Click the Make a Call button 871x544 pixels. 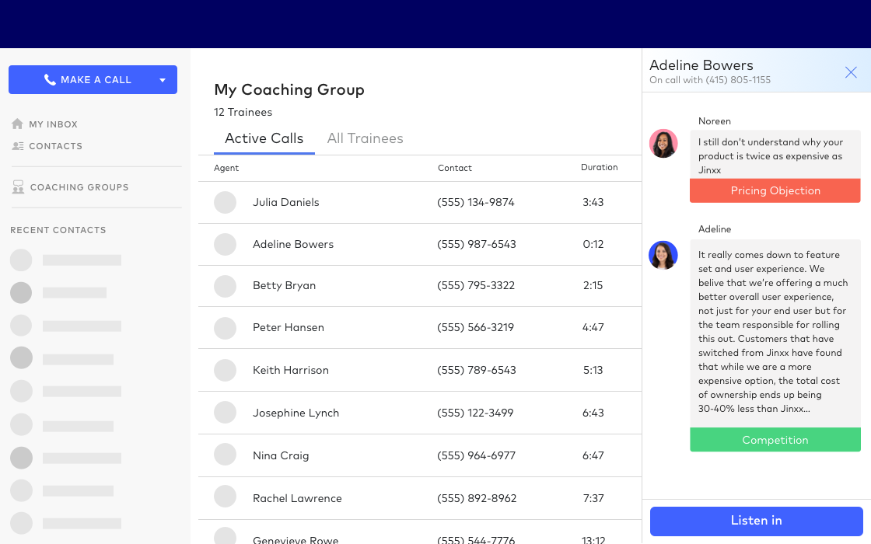[87, 80]
